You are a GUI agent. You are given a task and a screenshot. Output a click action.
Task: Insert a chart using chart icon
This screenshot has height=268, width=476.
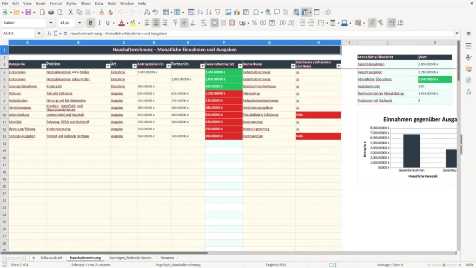[x=237, y=12]
